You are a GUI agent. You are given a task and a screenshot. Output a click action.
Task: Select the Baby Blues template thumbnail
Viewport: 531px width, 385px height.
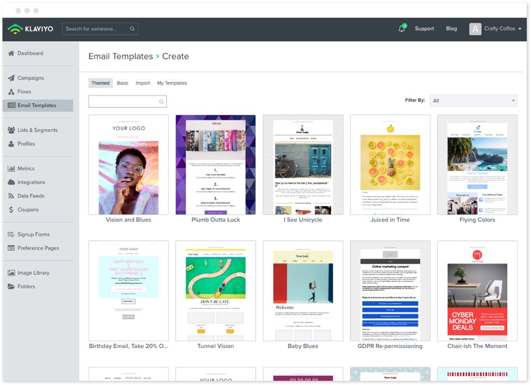pyautogui.click(x=303, y=291)
